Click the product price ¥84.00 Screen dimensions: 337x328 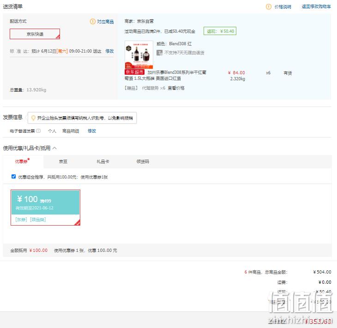[x=236, y=72]
